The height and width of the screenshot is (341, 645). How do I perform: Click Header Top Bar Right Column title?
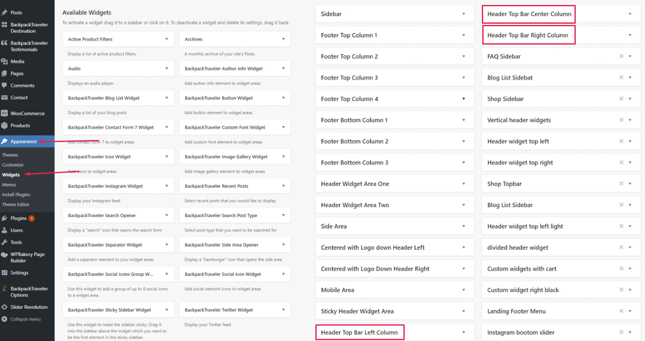(x=528, y=35)
